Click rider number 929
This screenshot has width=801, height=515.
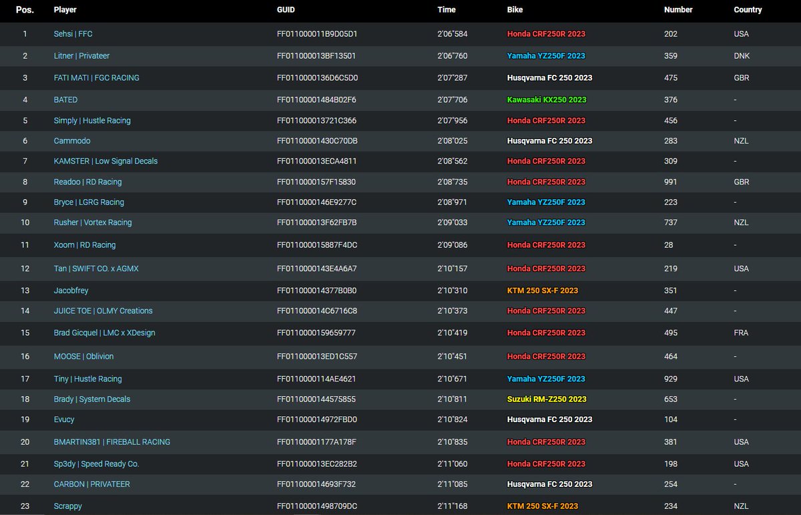[671, 379]
